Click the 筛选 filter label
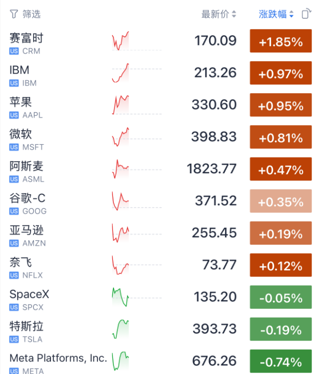The width and height of the screenshot is (318, 374). point(31,14)
